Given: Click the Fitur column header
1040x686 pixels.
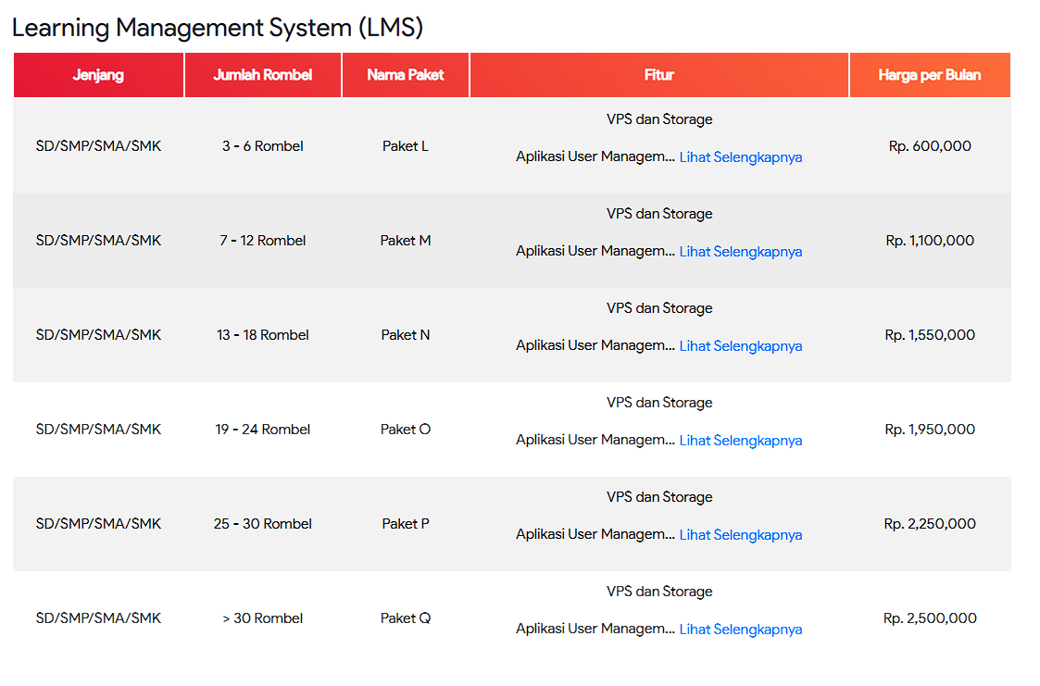Looking at the screenshot, I should click(658, 75).
